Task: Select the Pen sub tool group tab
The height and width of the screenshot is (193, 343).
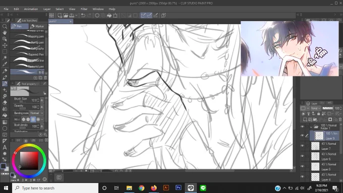Action: 20,26
